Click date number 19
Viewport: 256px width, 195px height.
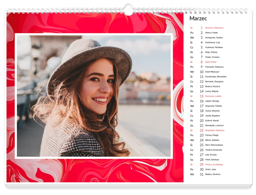tap(202, 116)
